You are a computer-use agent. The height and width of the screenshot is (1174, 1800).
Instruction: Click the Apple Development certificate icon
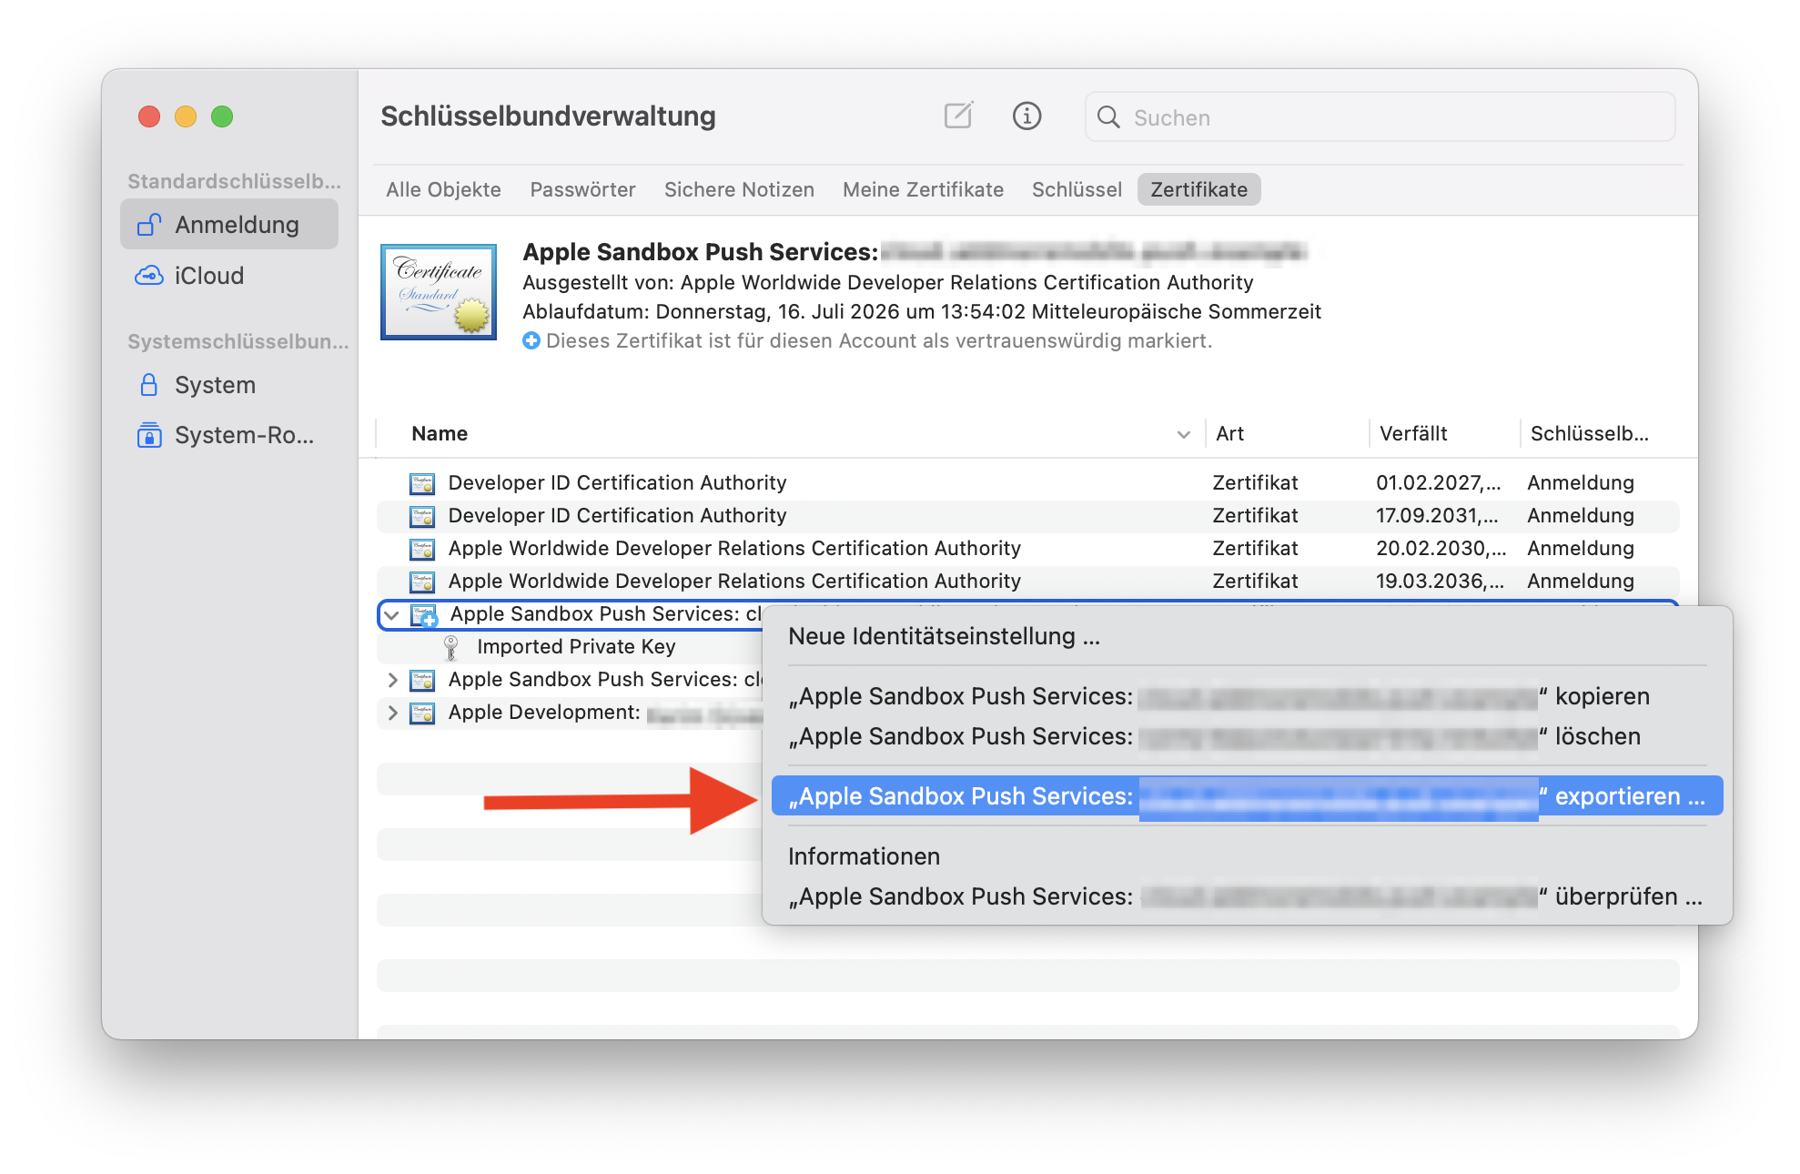(422, 712)
